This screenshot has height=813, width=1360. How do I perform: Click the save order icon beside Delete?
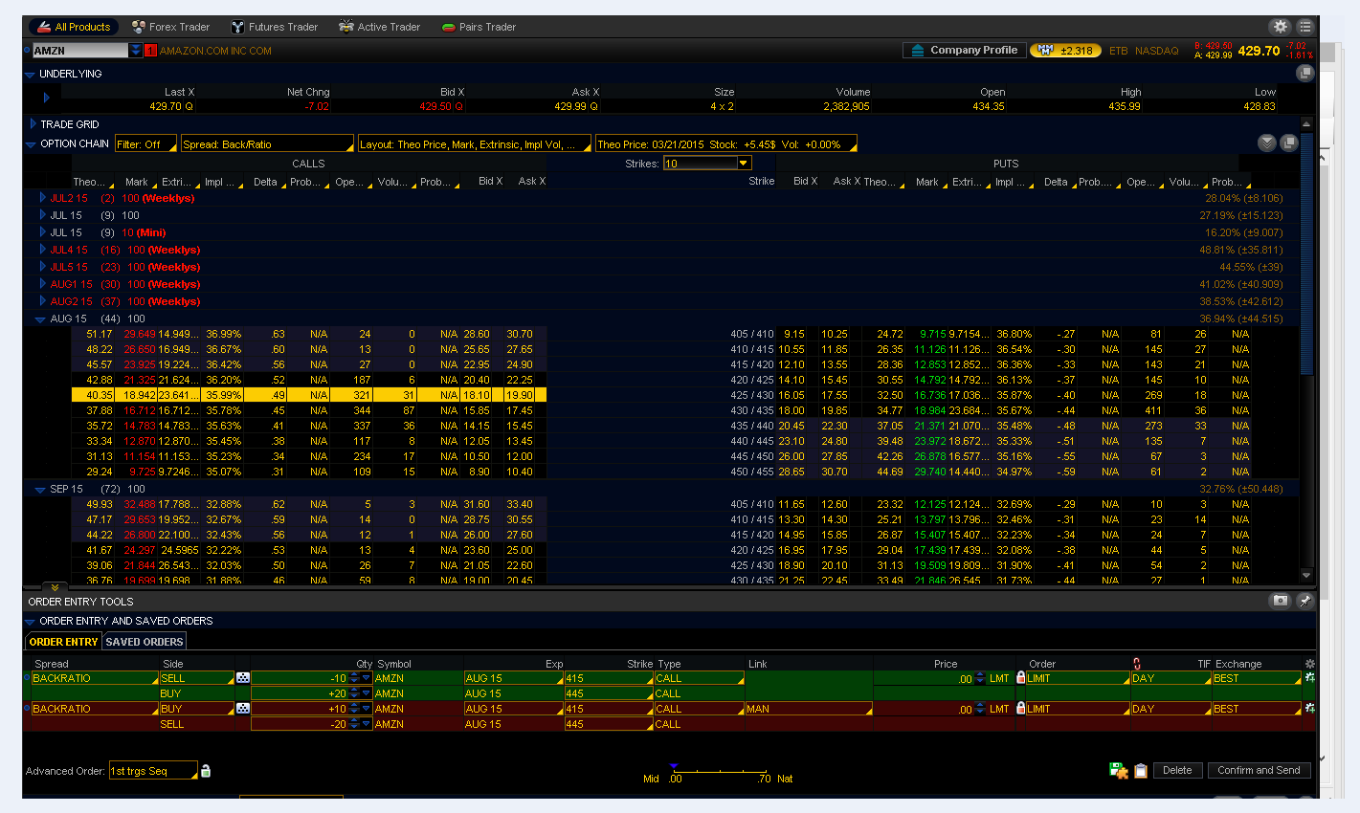1119,770
